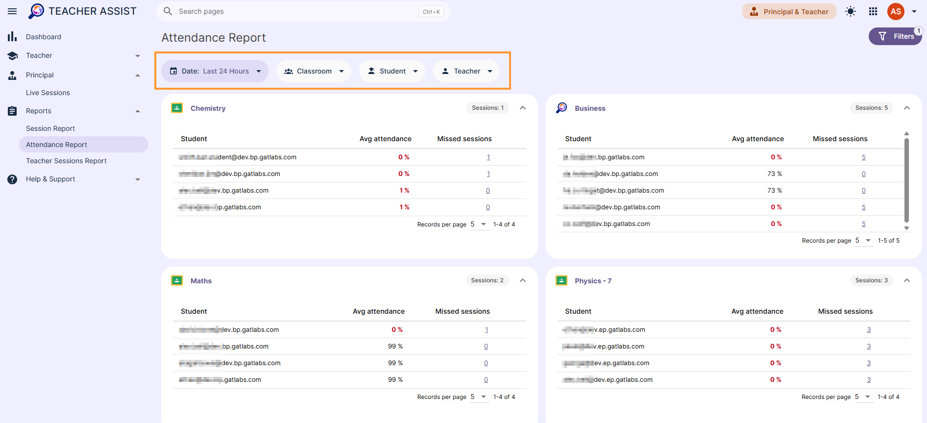Click the person icon in Student filter
This screenshot has width=927, height=423.
coord(371,71)
